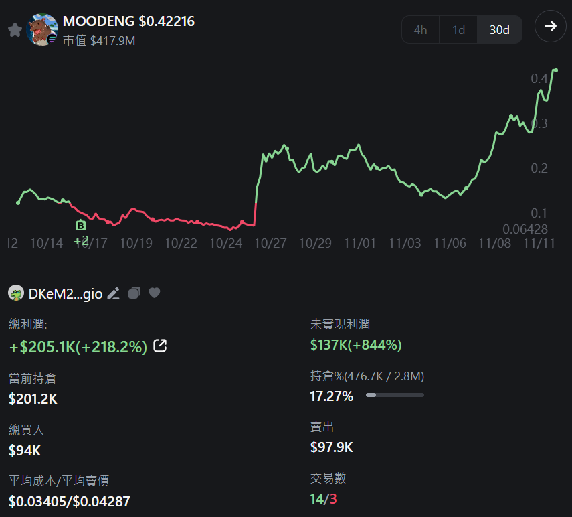The width and height of the screenshot is (572, 517).
Task: Switch chart to 1d timeframe
Action: click(x=458, y=29)
